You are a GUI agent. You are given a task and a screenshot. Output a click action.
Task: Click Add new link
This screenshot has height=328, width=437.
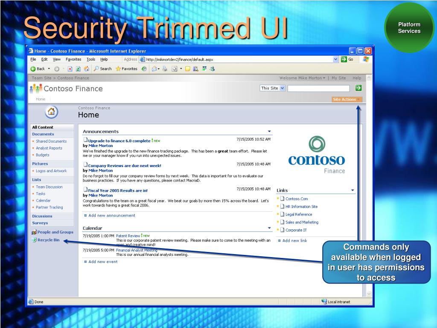294,241
